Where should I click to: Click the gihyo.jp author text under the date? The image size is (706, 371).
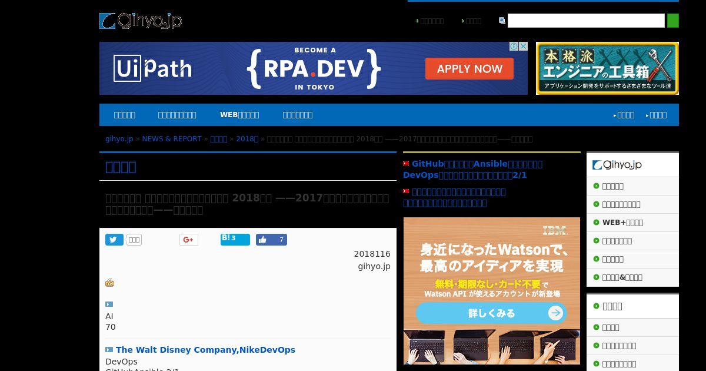click(374, 266)
